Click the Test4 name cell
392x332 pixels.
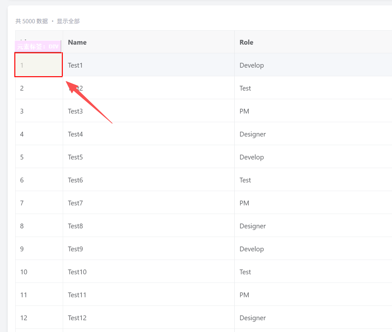(75, 134)
